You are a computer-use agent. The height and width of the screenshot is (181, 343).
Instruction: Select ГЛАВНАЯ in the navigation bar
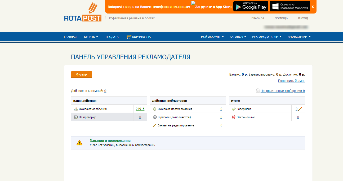click(x=70, y=37)
